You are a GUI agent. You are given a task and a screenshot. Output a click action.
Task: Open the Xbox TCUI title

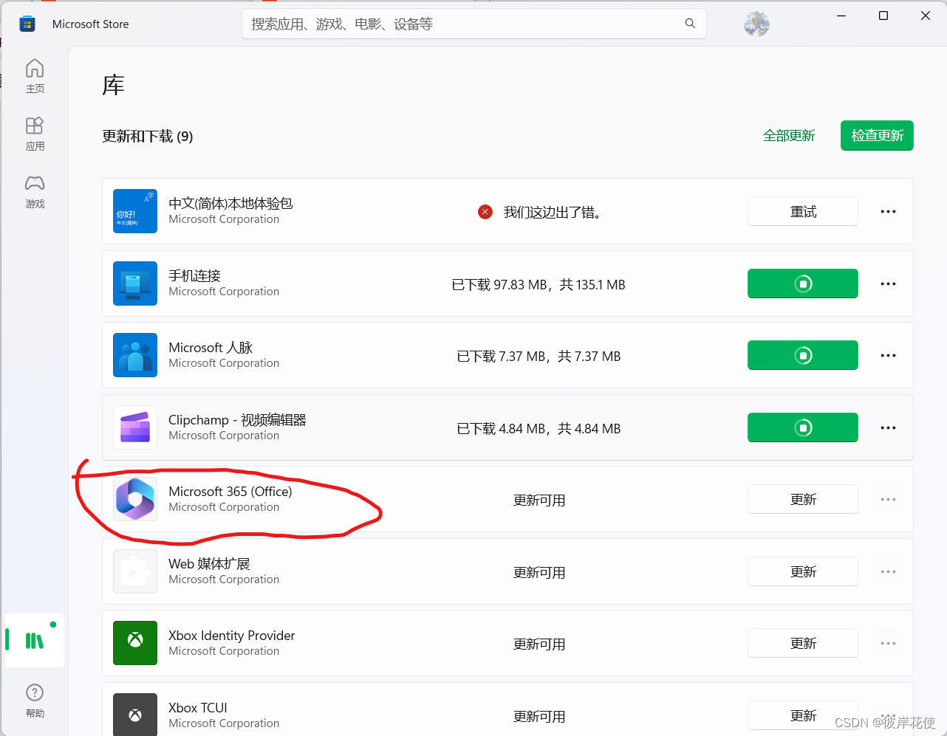198,708
